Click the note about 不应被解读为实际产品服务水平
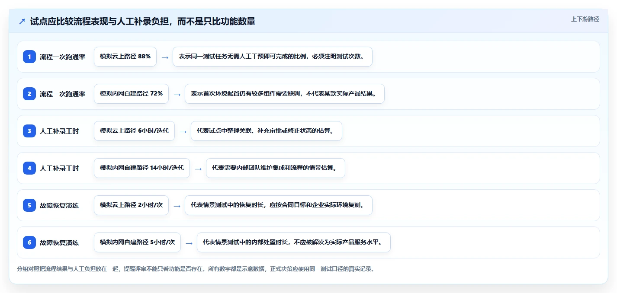This screenshot has width=617, height=293. [294, 242]
